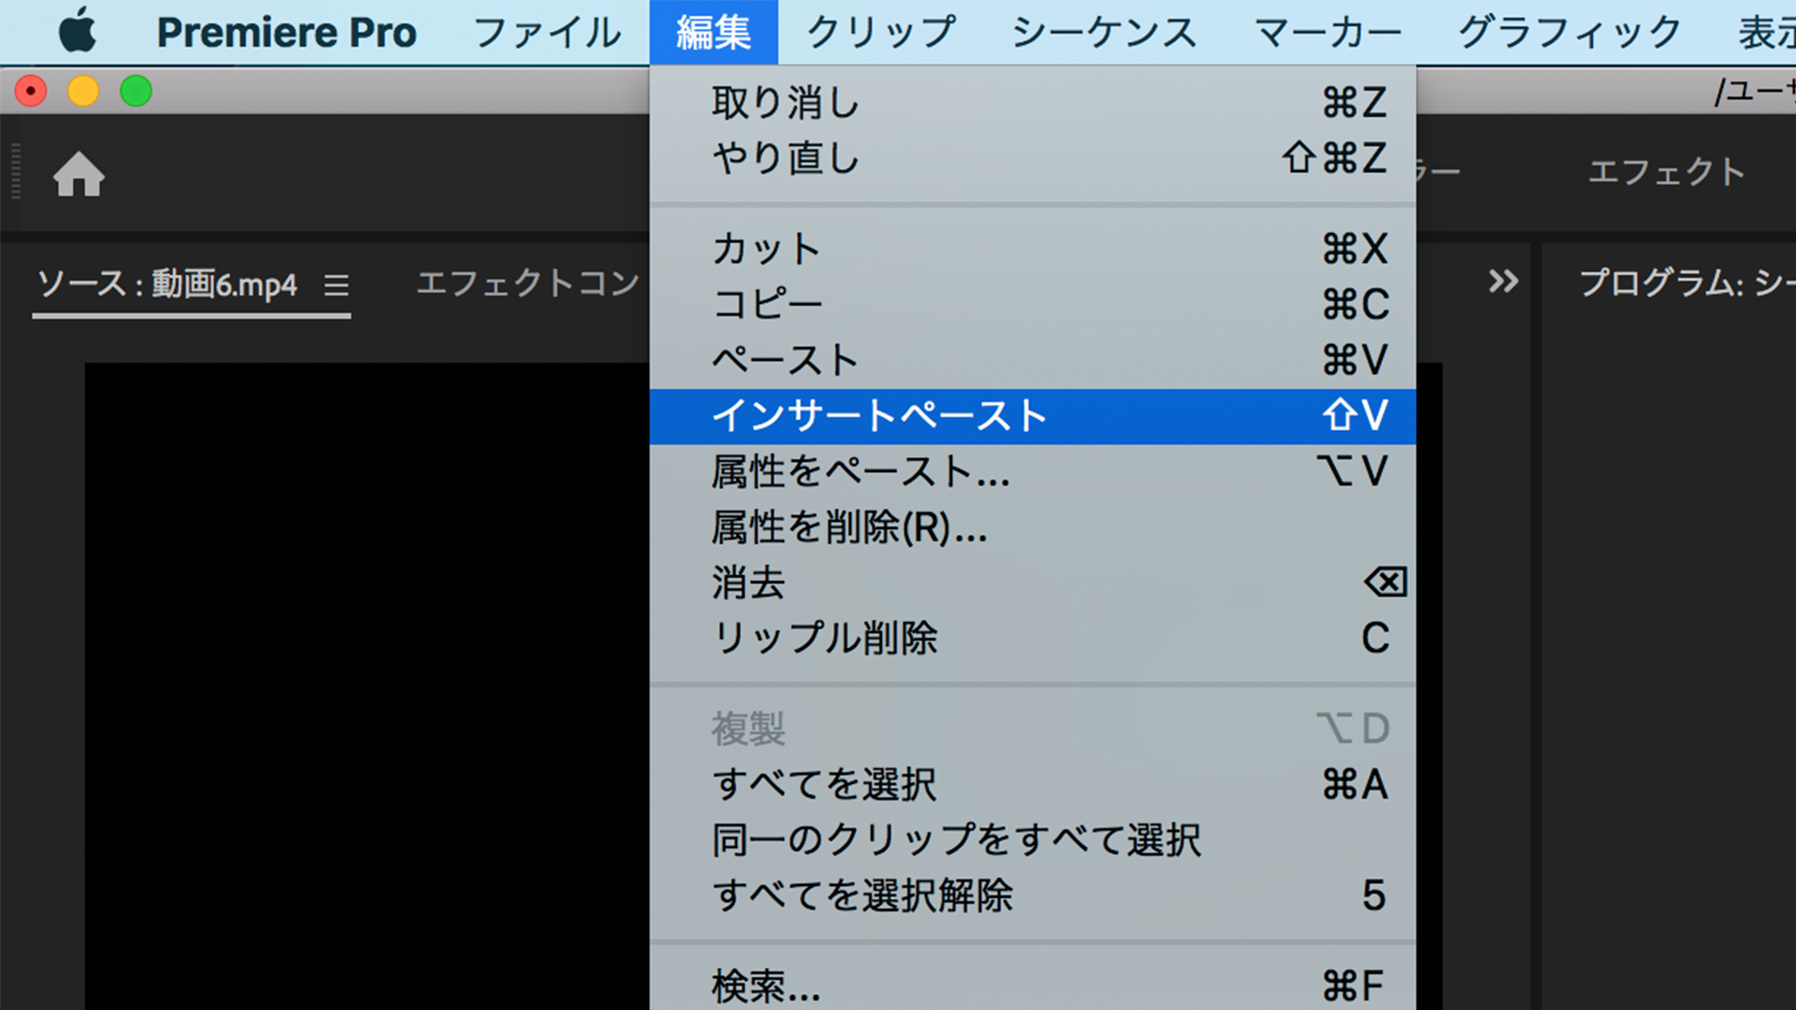1796x1010 pixels.
Task: Click the Home icon in Premiere Pro
Action: [79, 174]
